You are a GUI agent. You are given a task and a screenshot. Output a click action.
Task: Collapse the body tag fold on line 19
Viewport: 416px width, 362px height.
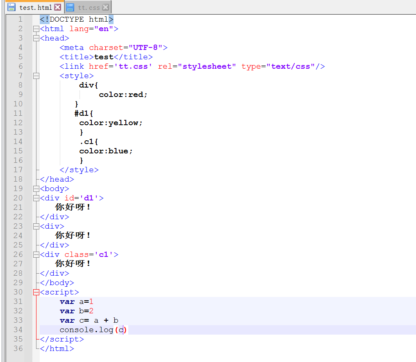click(x=36, y=189)
